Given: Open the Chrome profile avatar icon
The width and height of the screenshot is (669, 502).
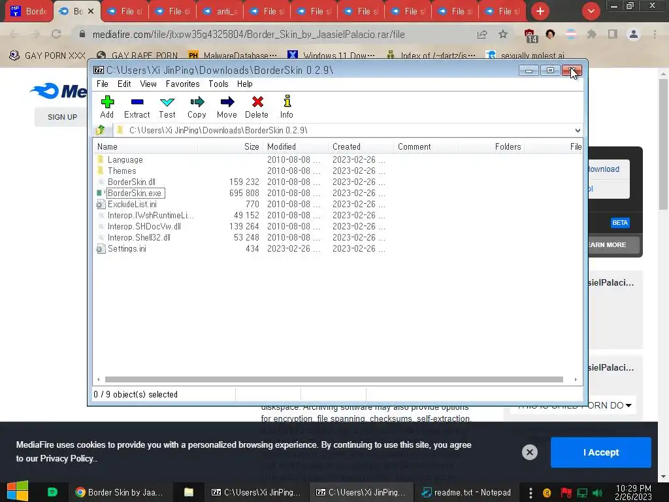Looking at the screenshot, I should coord(634,35).
